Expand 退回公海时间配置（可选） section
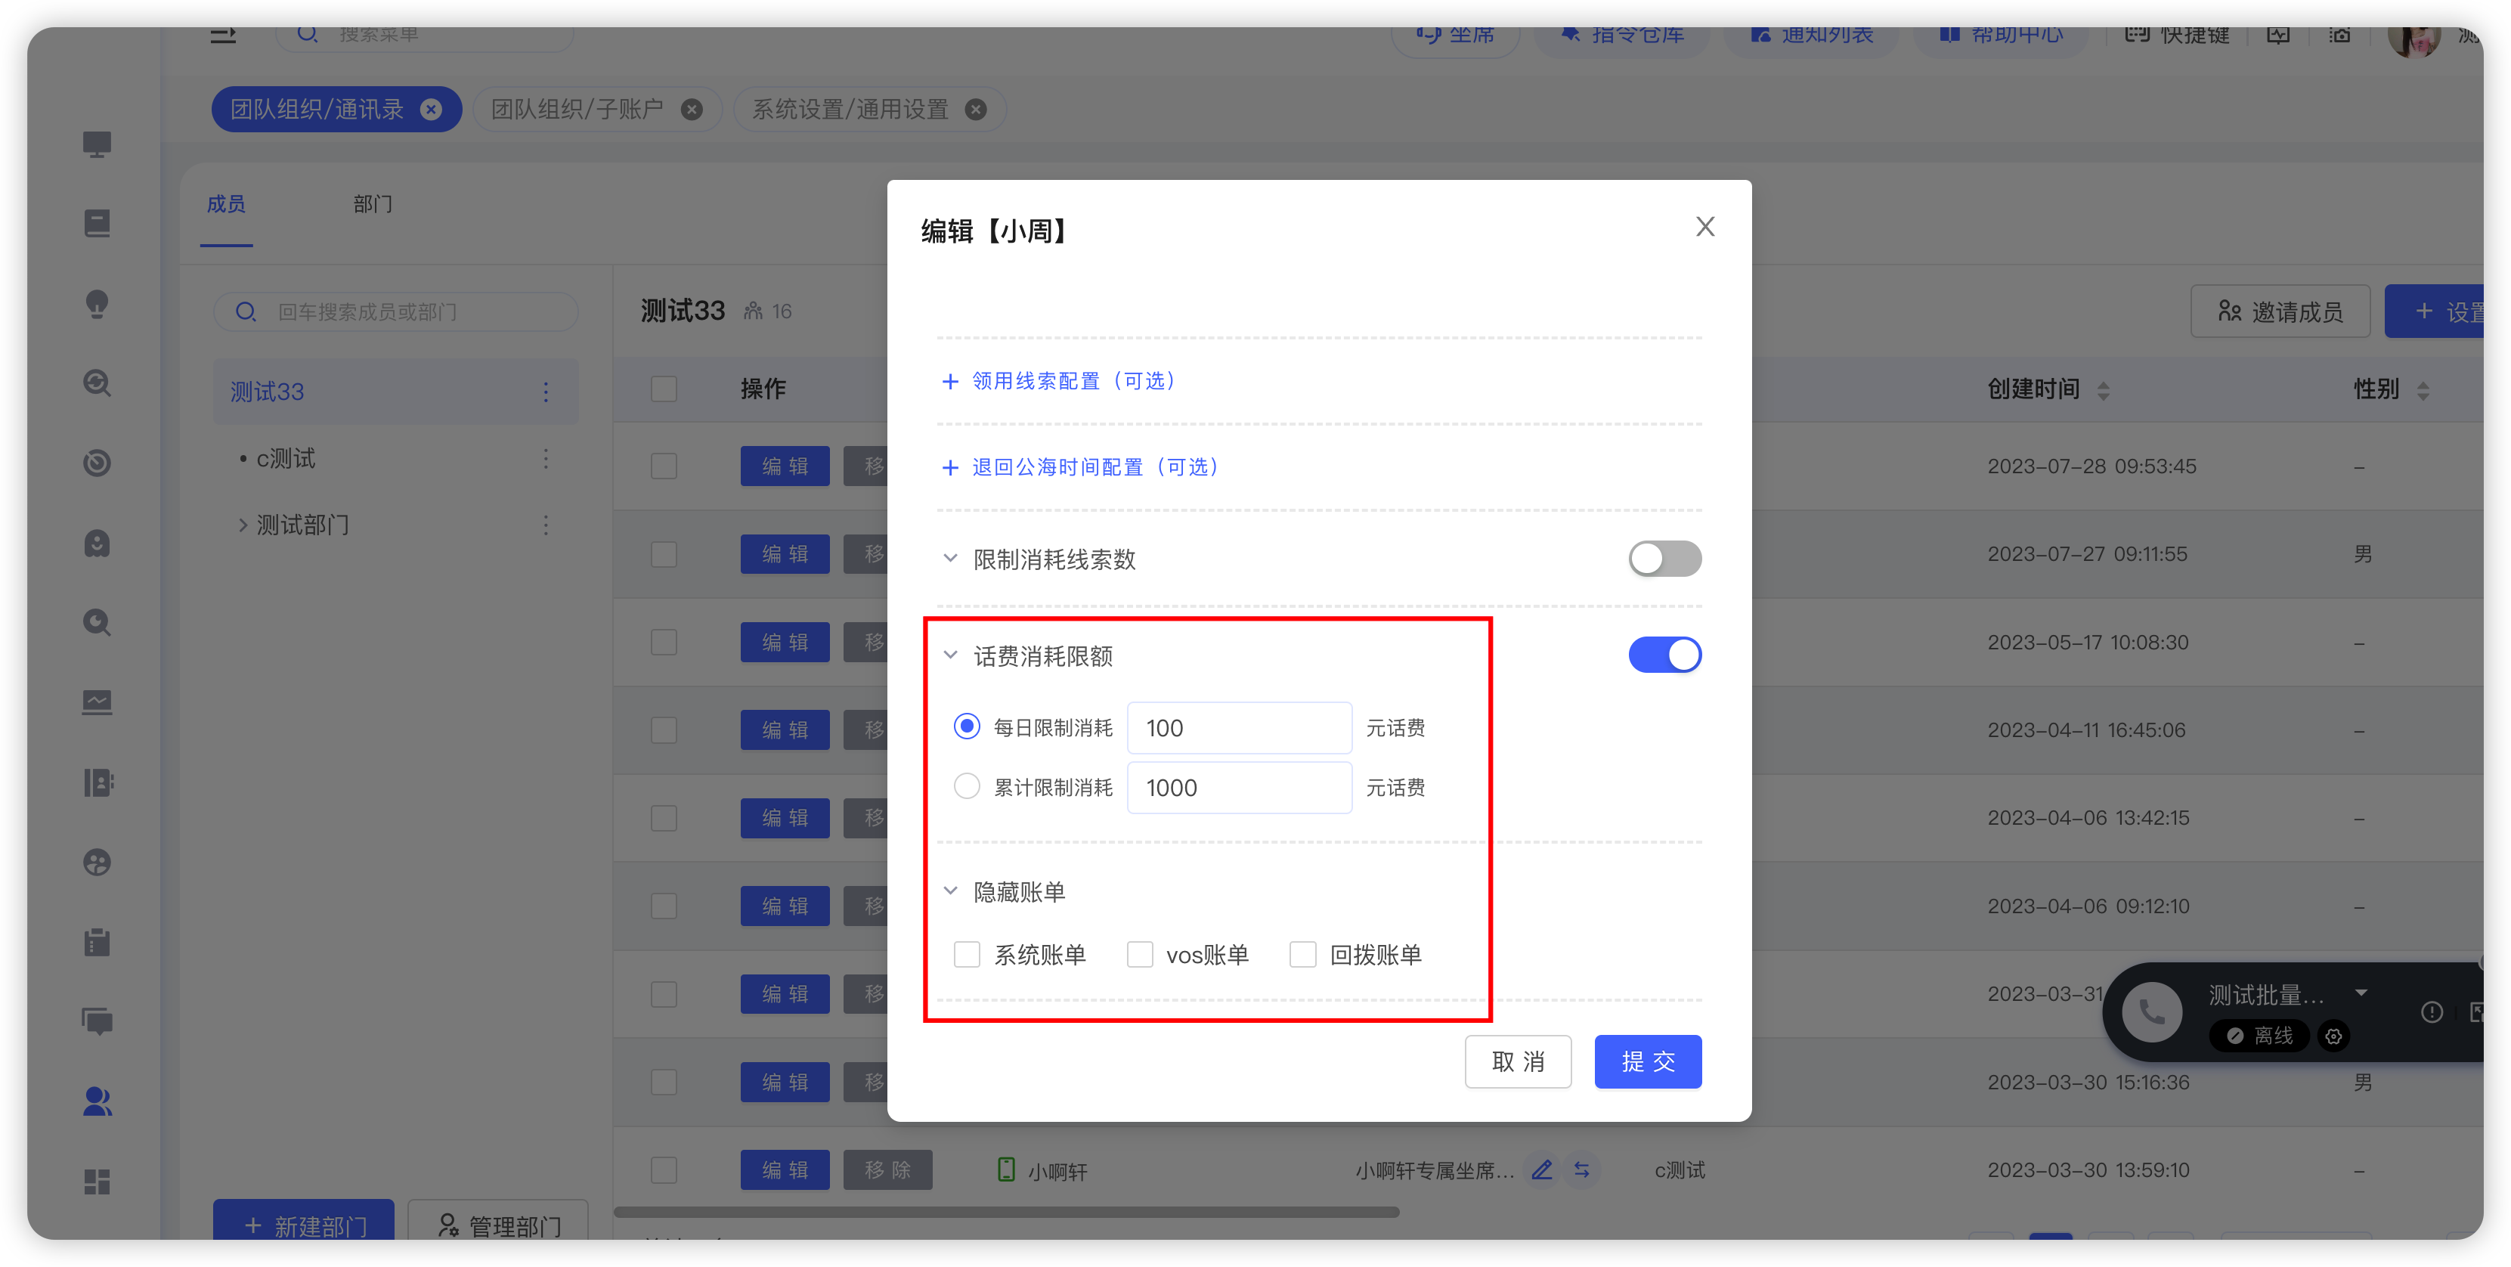 pos(1080,468)
